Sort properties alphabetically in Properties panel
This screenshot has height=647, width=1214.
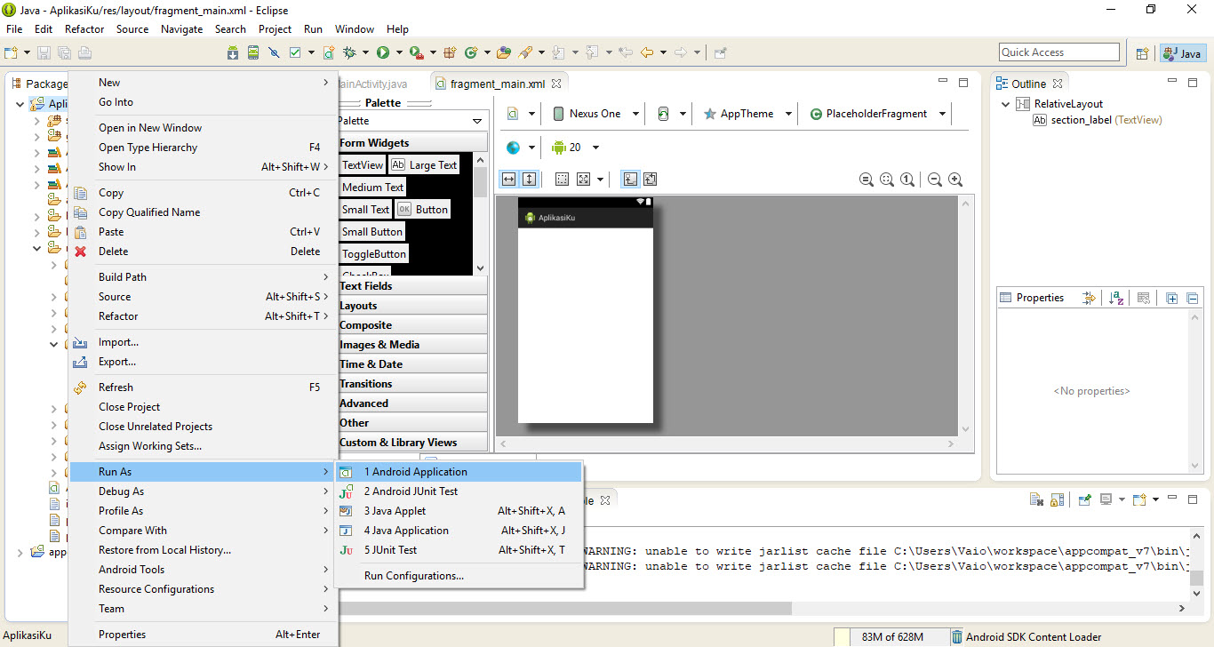(1118, 299)
